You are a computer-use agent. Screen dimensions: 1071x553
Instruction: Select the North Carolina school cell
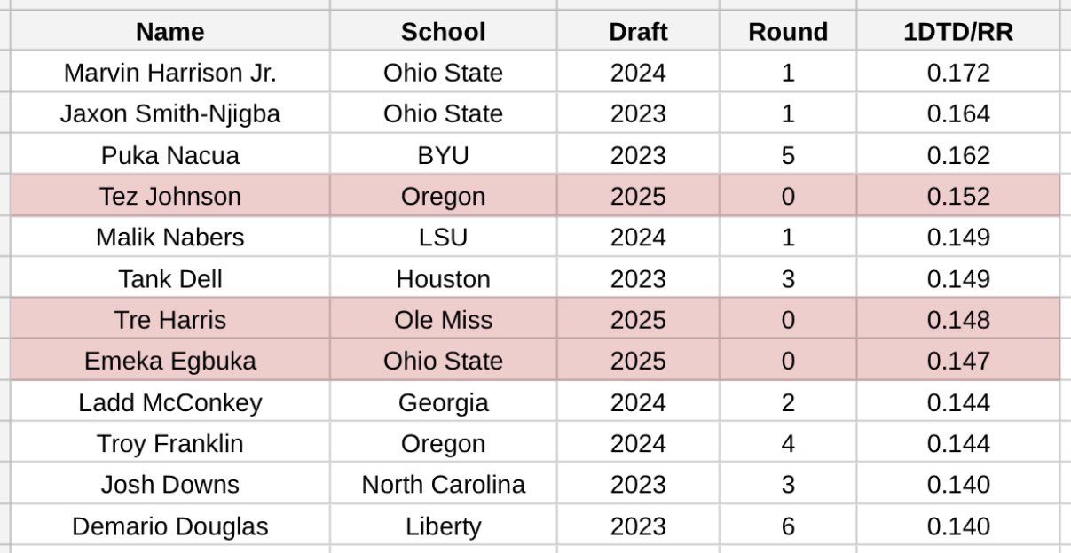(x=443, y=484)
